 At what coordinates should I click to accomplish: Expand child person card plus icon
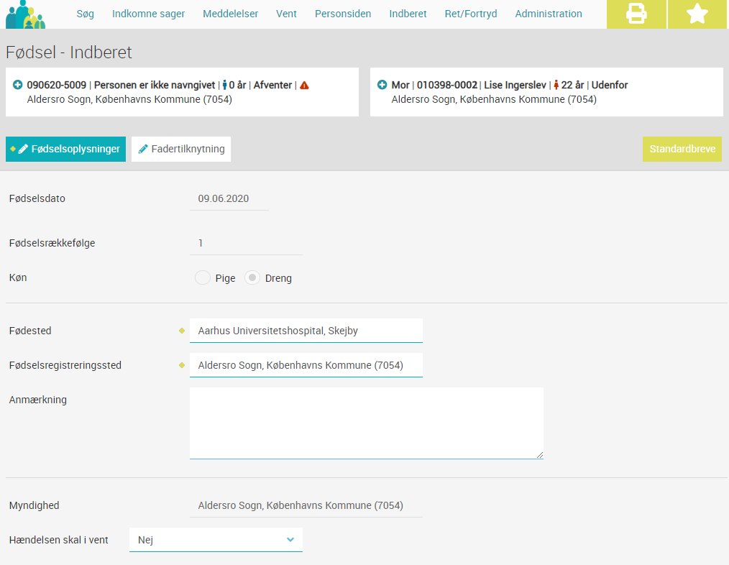pos(18,85)
